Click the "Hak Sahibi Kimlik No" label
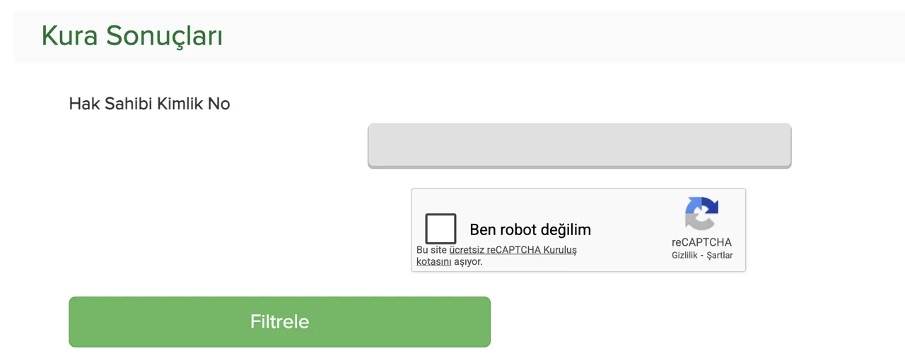This screenshot has height=358, width=905. [149, 104]
